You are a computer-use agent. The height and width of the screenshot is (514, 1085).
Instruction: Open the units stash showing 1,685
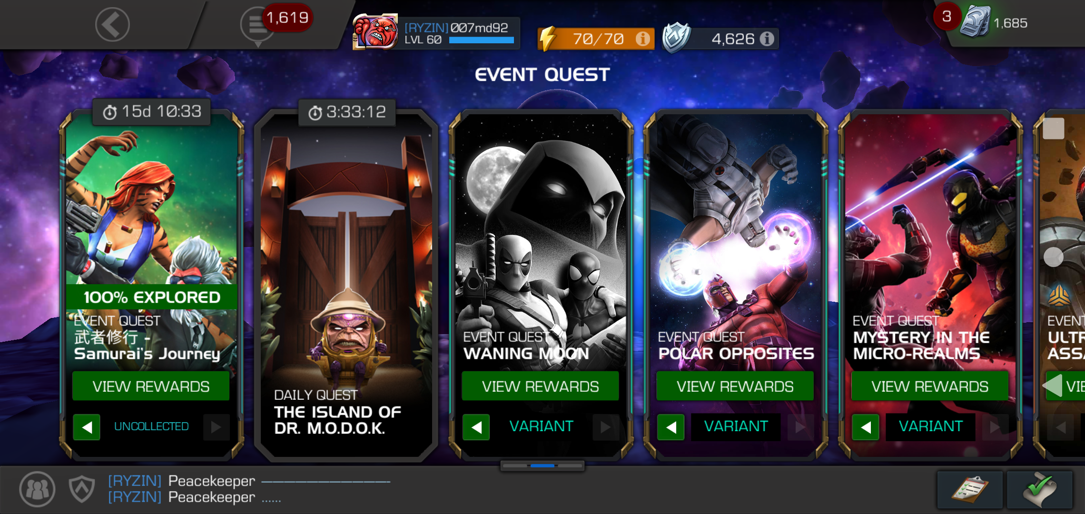[994, 22]
